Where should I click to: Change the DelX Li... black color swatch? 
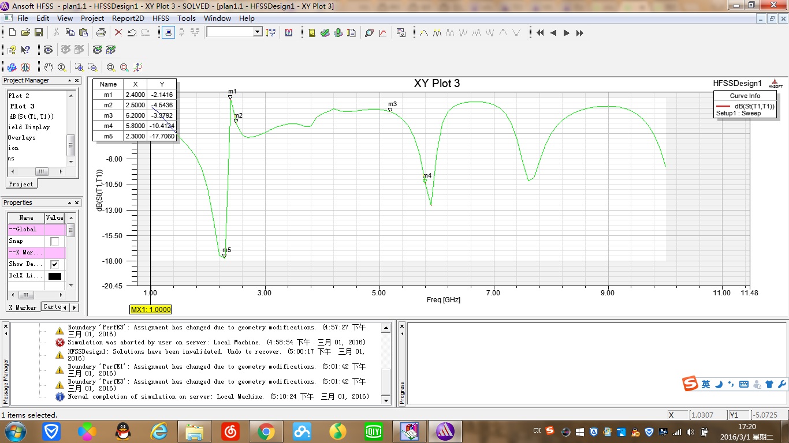tap(54, 276)
